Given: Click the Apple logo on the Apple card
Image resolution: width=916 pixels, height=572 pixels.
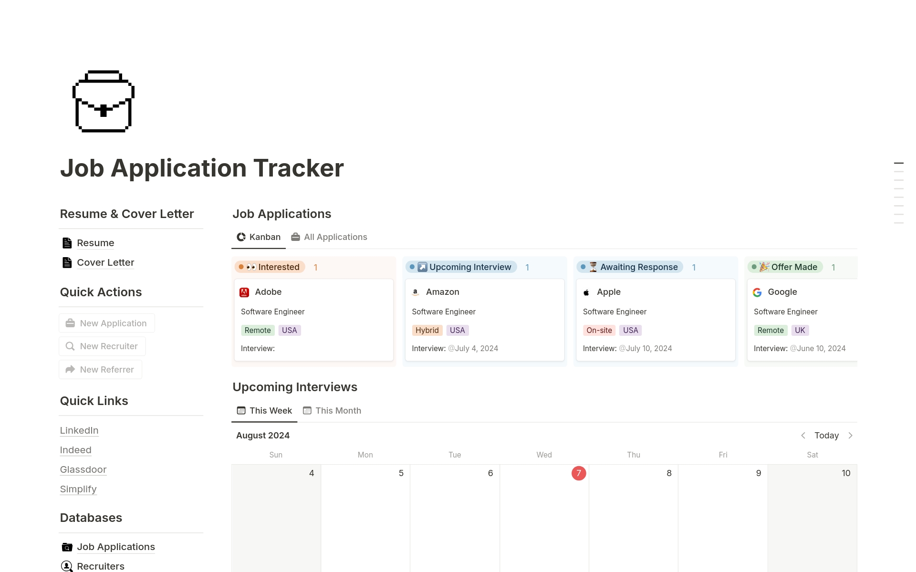Looking at the screenshot, I should point(586,291).
